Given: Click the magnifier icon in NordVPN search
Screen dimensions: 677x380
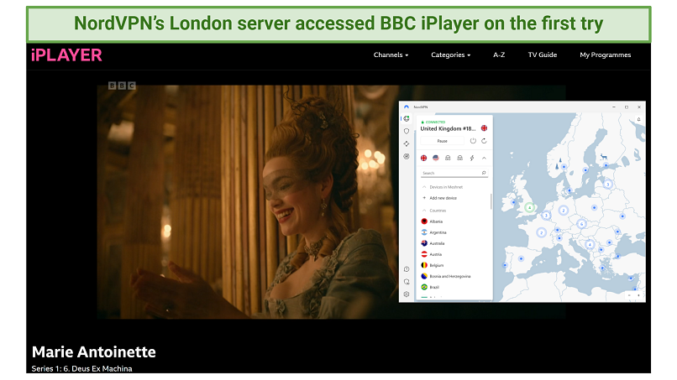Looking at the screenshot, I should (x=484, y=173).
